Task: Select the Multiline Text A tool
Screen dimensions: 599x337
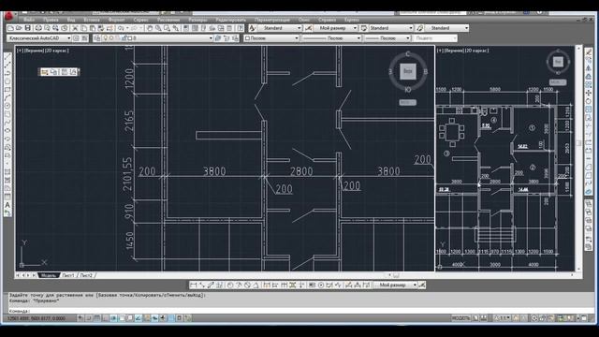Action: [x=7, y=205]
